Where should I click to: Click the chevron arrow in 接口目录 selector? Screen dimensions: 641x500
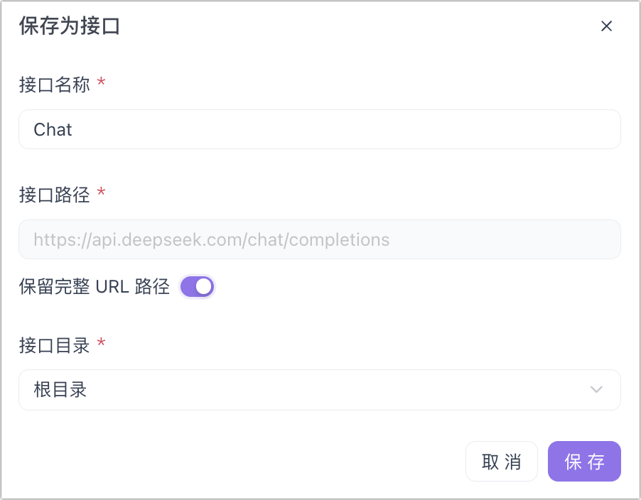pos(597,390)
